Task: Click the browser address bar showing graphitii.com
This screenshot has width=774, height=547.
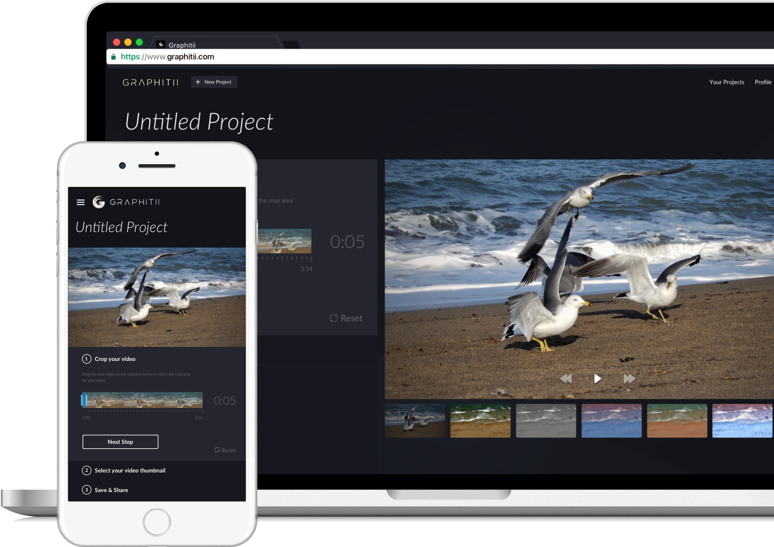Action: 440,57
